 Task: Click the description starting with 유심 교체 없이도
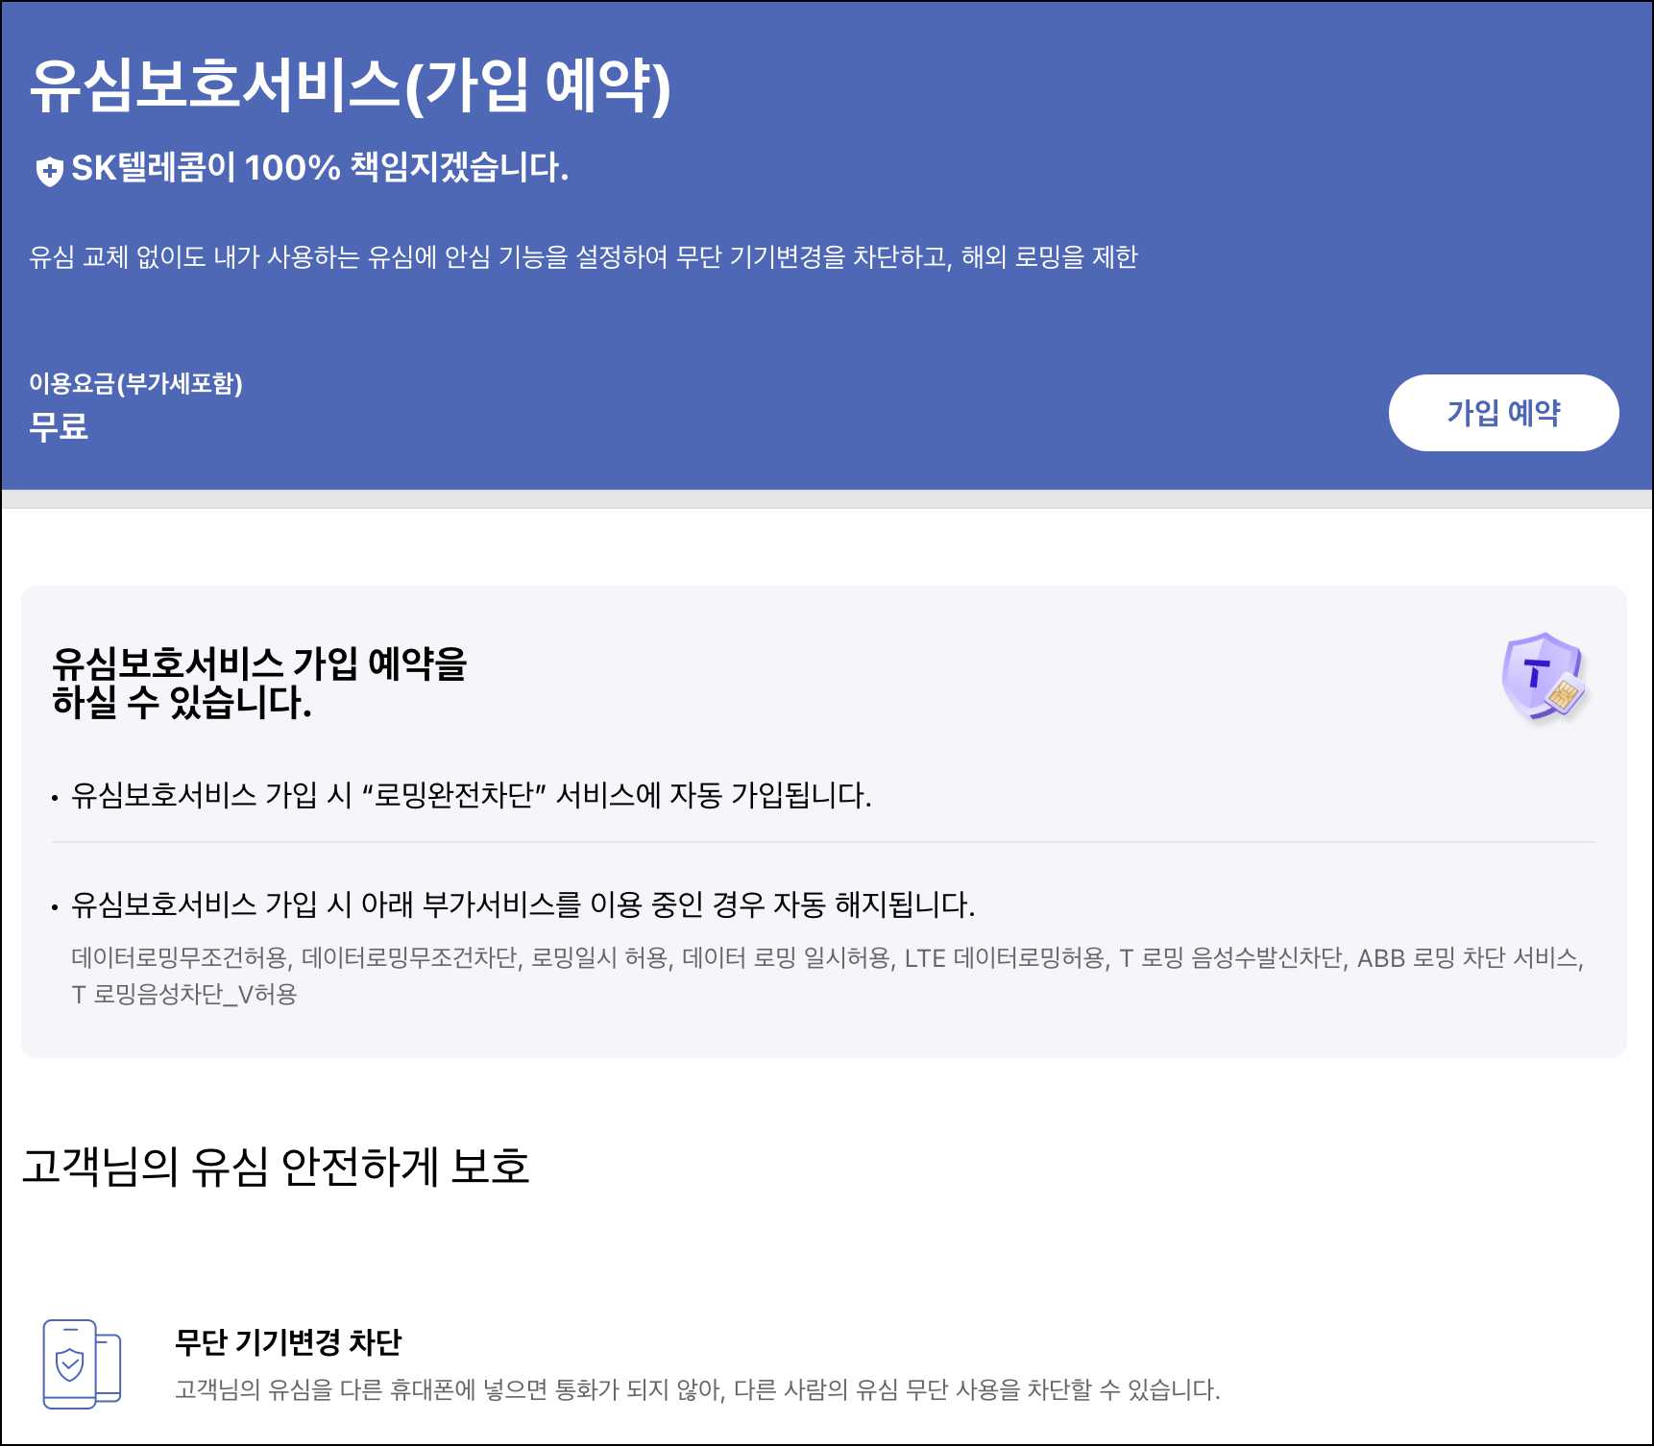click(583, 257)
